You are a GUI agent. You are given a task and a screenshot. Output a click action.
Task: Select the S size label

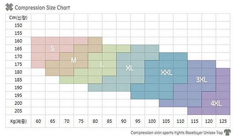[x=52, y=48]
